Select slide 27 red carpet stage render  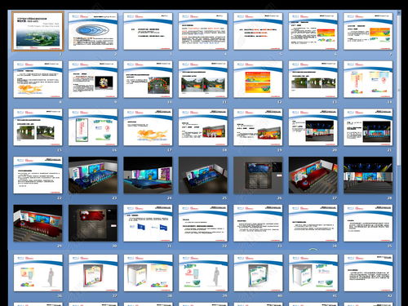[x=313, y=175]
